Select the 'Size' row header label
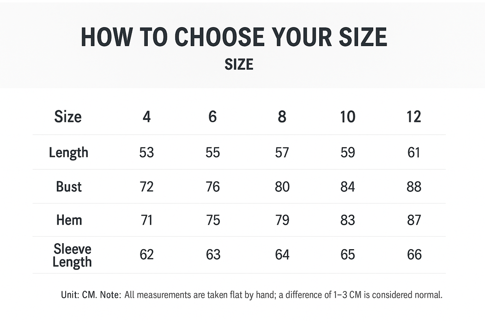The height and width of the screenshot is (323, 485). (x=68, y=117)
